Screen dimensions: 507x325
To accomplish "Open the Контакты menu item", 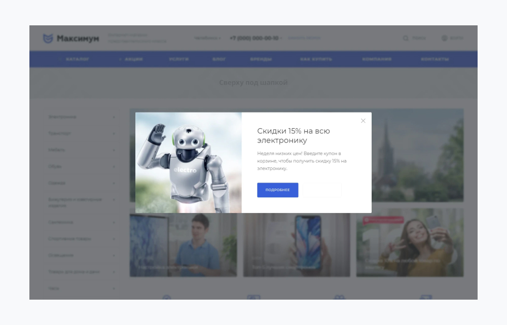I will 434,59.
